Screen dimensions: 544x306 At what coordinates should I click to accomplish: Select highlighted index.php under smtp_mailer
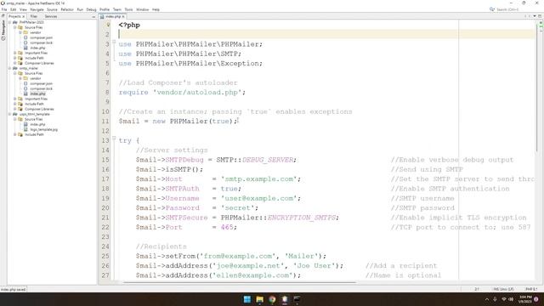click(x=37, y=94)
